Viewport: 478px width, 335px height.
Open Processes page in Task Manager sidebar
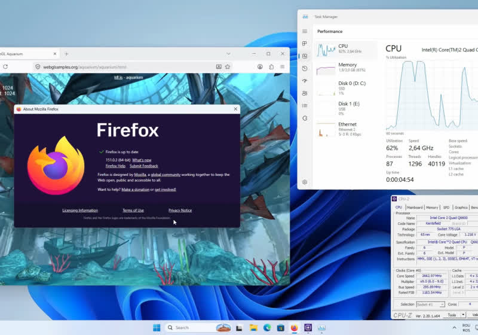coord(305,44)
